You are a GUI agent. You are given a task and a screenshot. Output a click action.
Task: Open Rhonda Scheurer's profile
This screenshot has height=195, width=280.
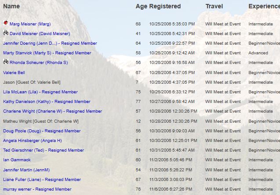(39, 63)
